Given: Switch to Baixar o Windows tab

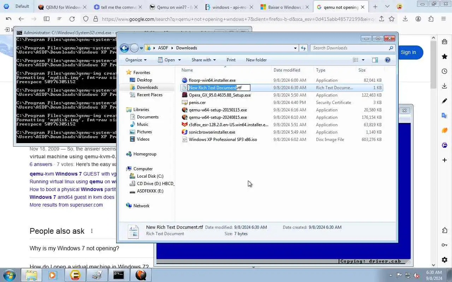Looking at the screenshot, I should [285, 7].
